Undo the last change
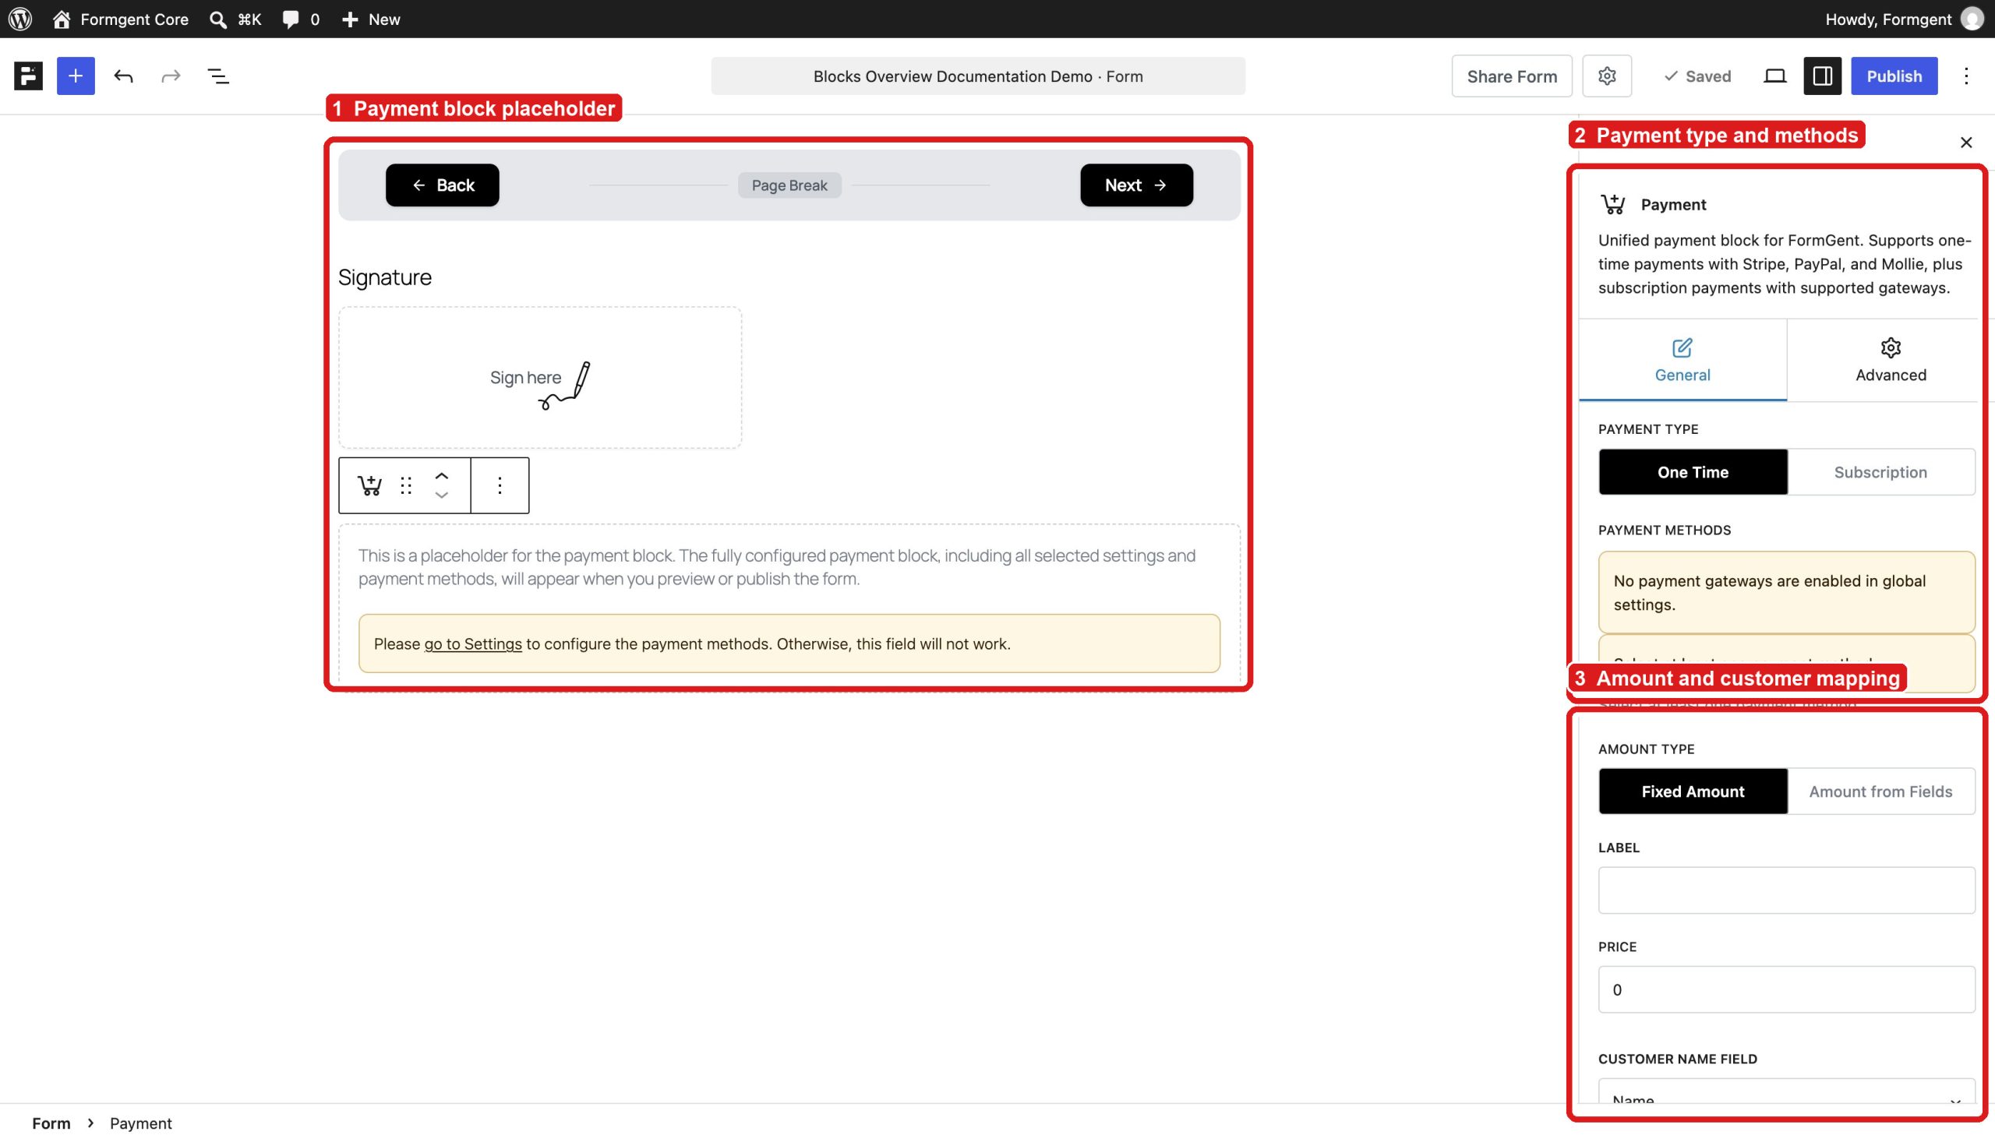The height and width of the screenshot is (1142, 1995). click(123, 76)
